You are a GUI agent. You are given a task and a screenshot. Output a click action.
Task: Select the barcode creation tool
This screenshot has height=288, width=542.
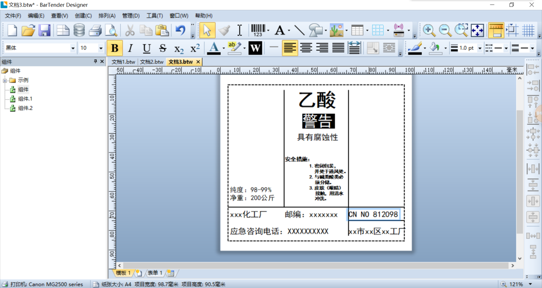[258, 30]
